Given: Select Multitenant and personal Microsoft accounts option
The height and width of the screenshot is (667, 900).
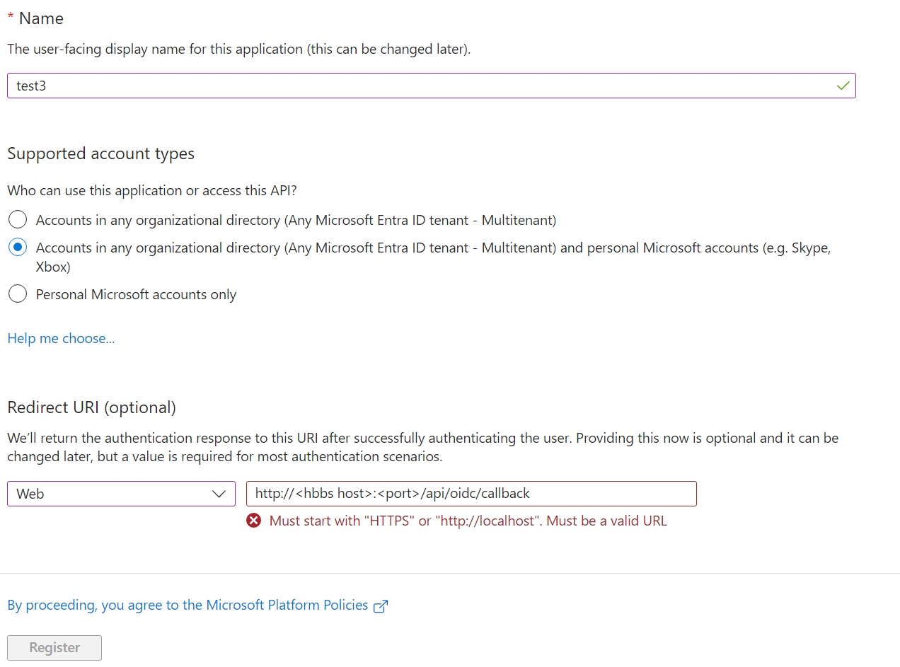Looking at the screenshot, I should (x=18, y=248).
